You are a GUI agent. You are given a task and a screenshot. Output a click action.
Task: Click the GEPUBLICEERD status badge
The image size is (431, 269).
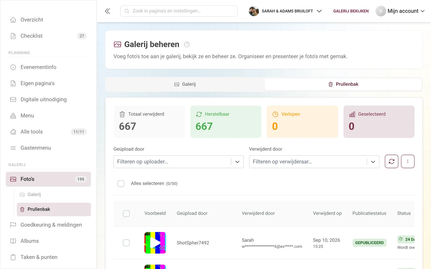(x=369, y=243)
